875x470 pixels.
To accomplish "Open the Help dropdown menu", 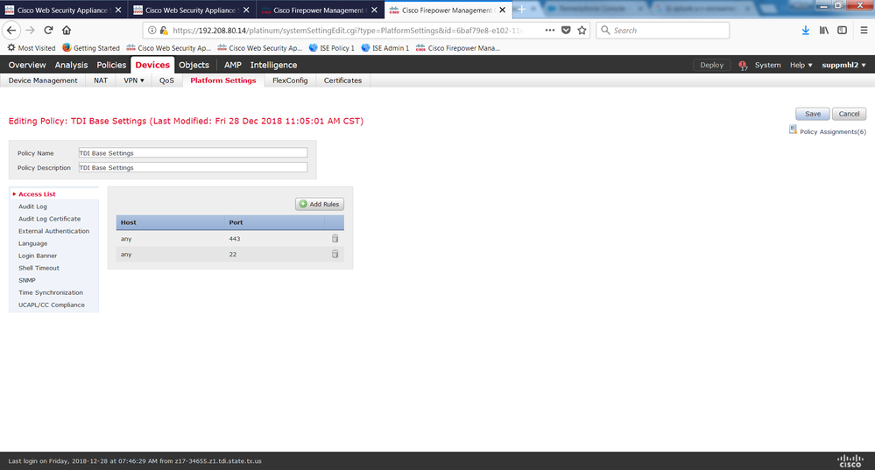I will pyautogui.click(x=801, y=66).
